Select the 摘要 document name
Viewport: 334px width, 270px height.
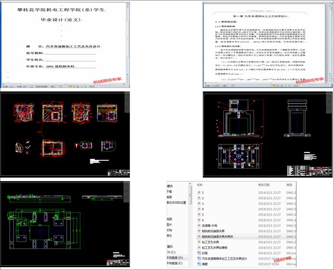pos(205,264)
